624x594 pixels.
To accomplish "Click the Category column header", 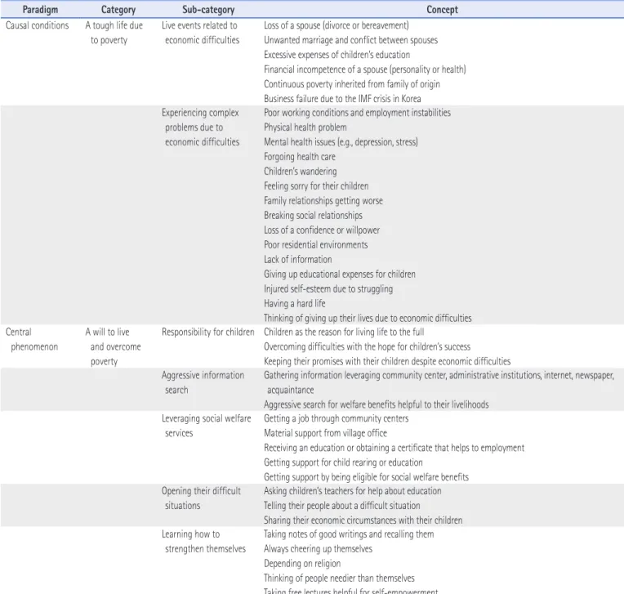I will click(x=118, y=10).
